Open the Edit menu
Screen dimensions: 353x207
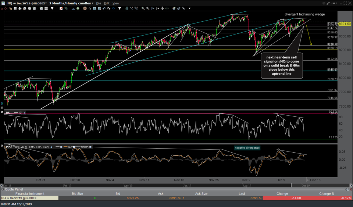click(107, 3)
